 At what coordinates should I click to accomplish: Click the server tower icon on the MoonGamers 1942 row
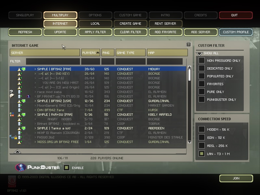click(x=19, y=105)
